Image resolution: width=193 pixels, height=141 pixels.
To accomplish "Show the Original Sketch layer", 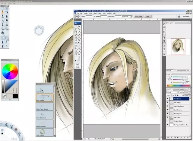I will (x=168, y=121).
